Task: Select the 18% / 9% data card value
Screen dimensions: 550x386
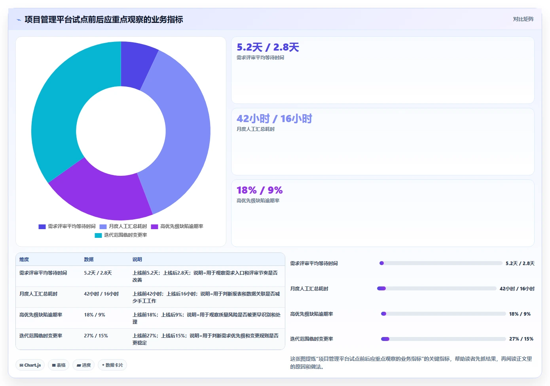Action: pyautogui.click(x=260, y=190)
